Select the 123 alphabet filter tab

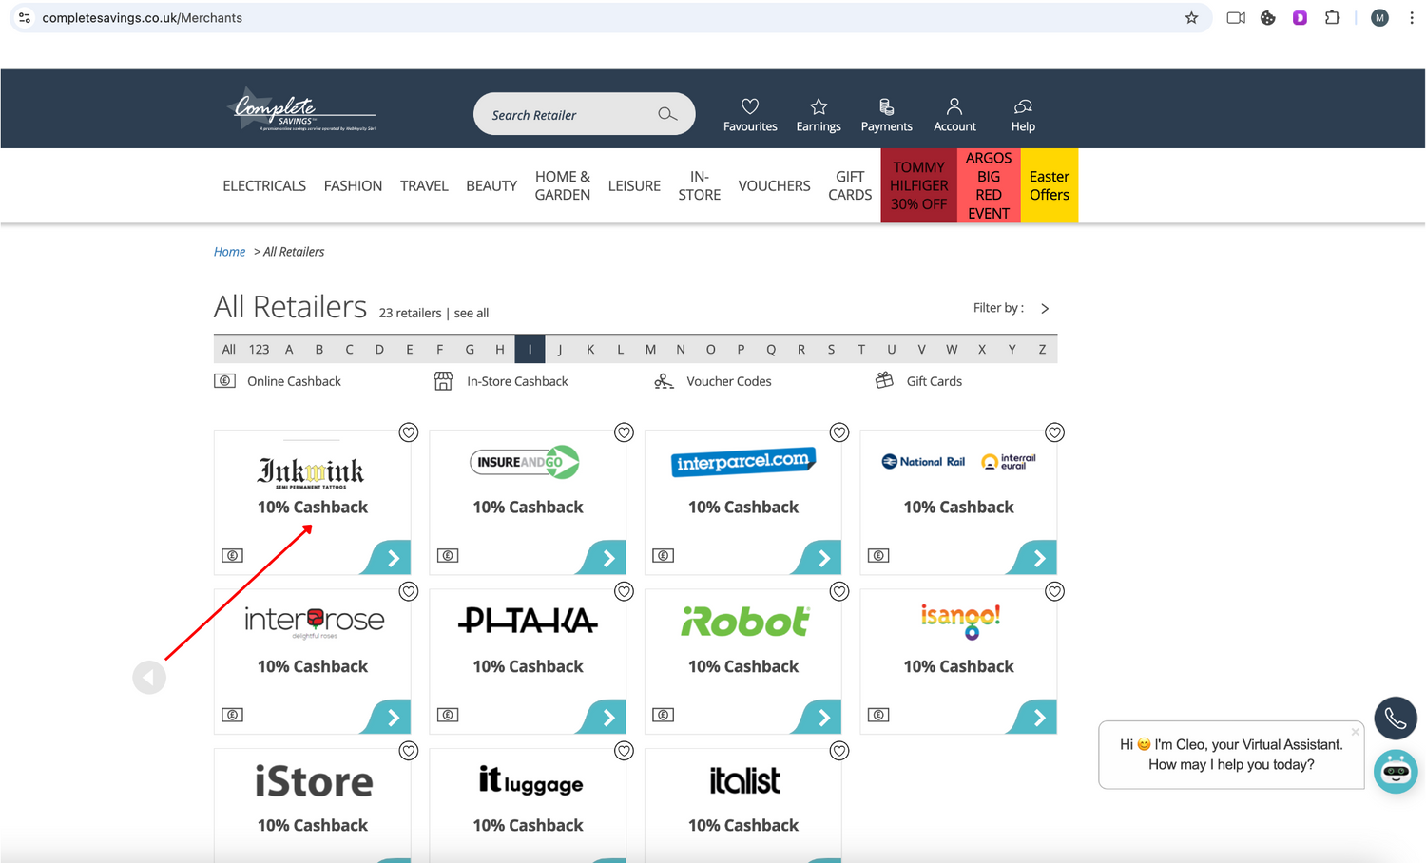pyautogui.click(x=259, y=349)
